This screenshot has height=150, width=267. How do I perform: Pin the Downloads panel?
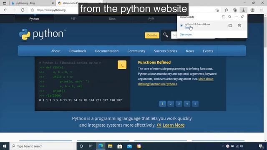(242, 17)
